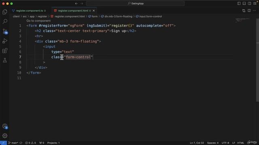Open forwarded ports indicator showing 0
Screen dimensions: 259x145
click(x=42, y=143)
